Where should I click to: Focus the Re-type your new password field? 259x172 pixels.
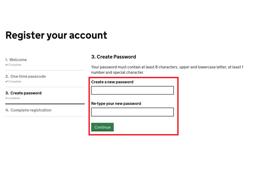pos(132,112)
